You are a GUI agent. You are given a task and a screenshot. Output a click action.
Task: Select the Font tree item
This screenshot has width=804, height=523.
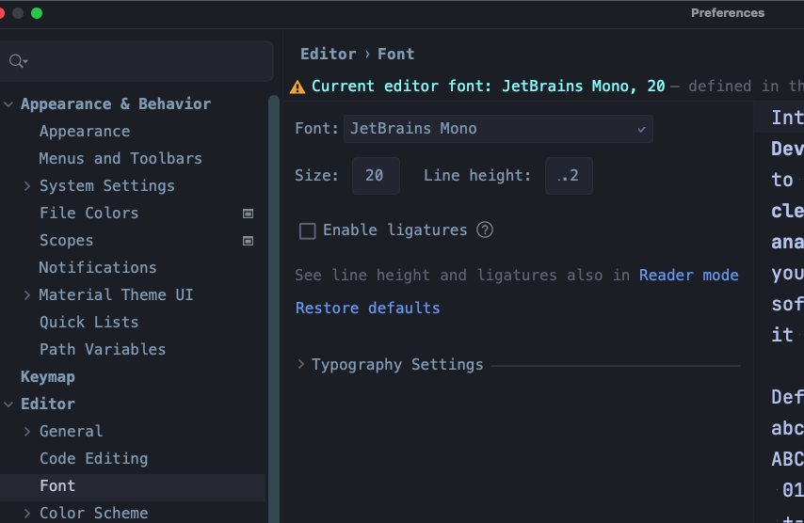point(57,485)
